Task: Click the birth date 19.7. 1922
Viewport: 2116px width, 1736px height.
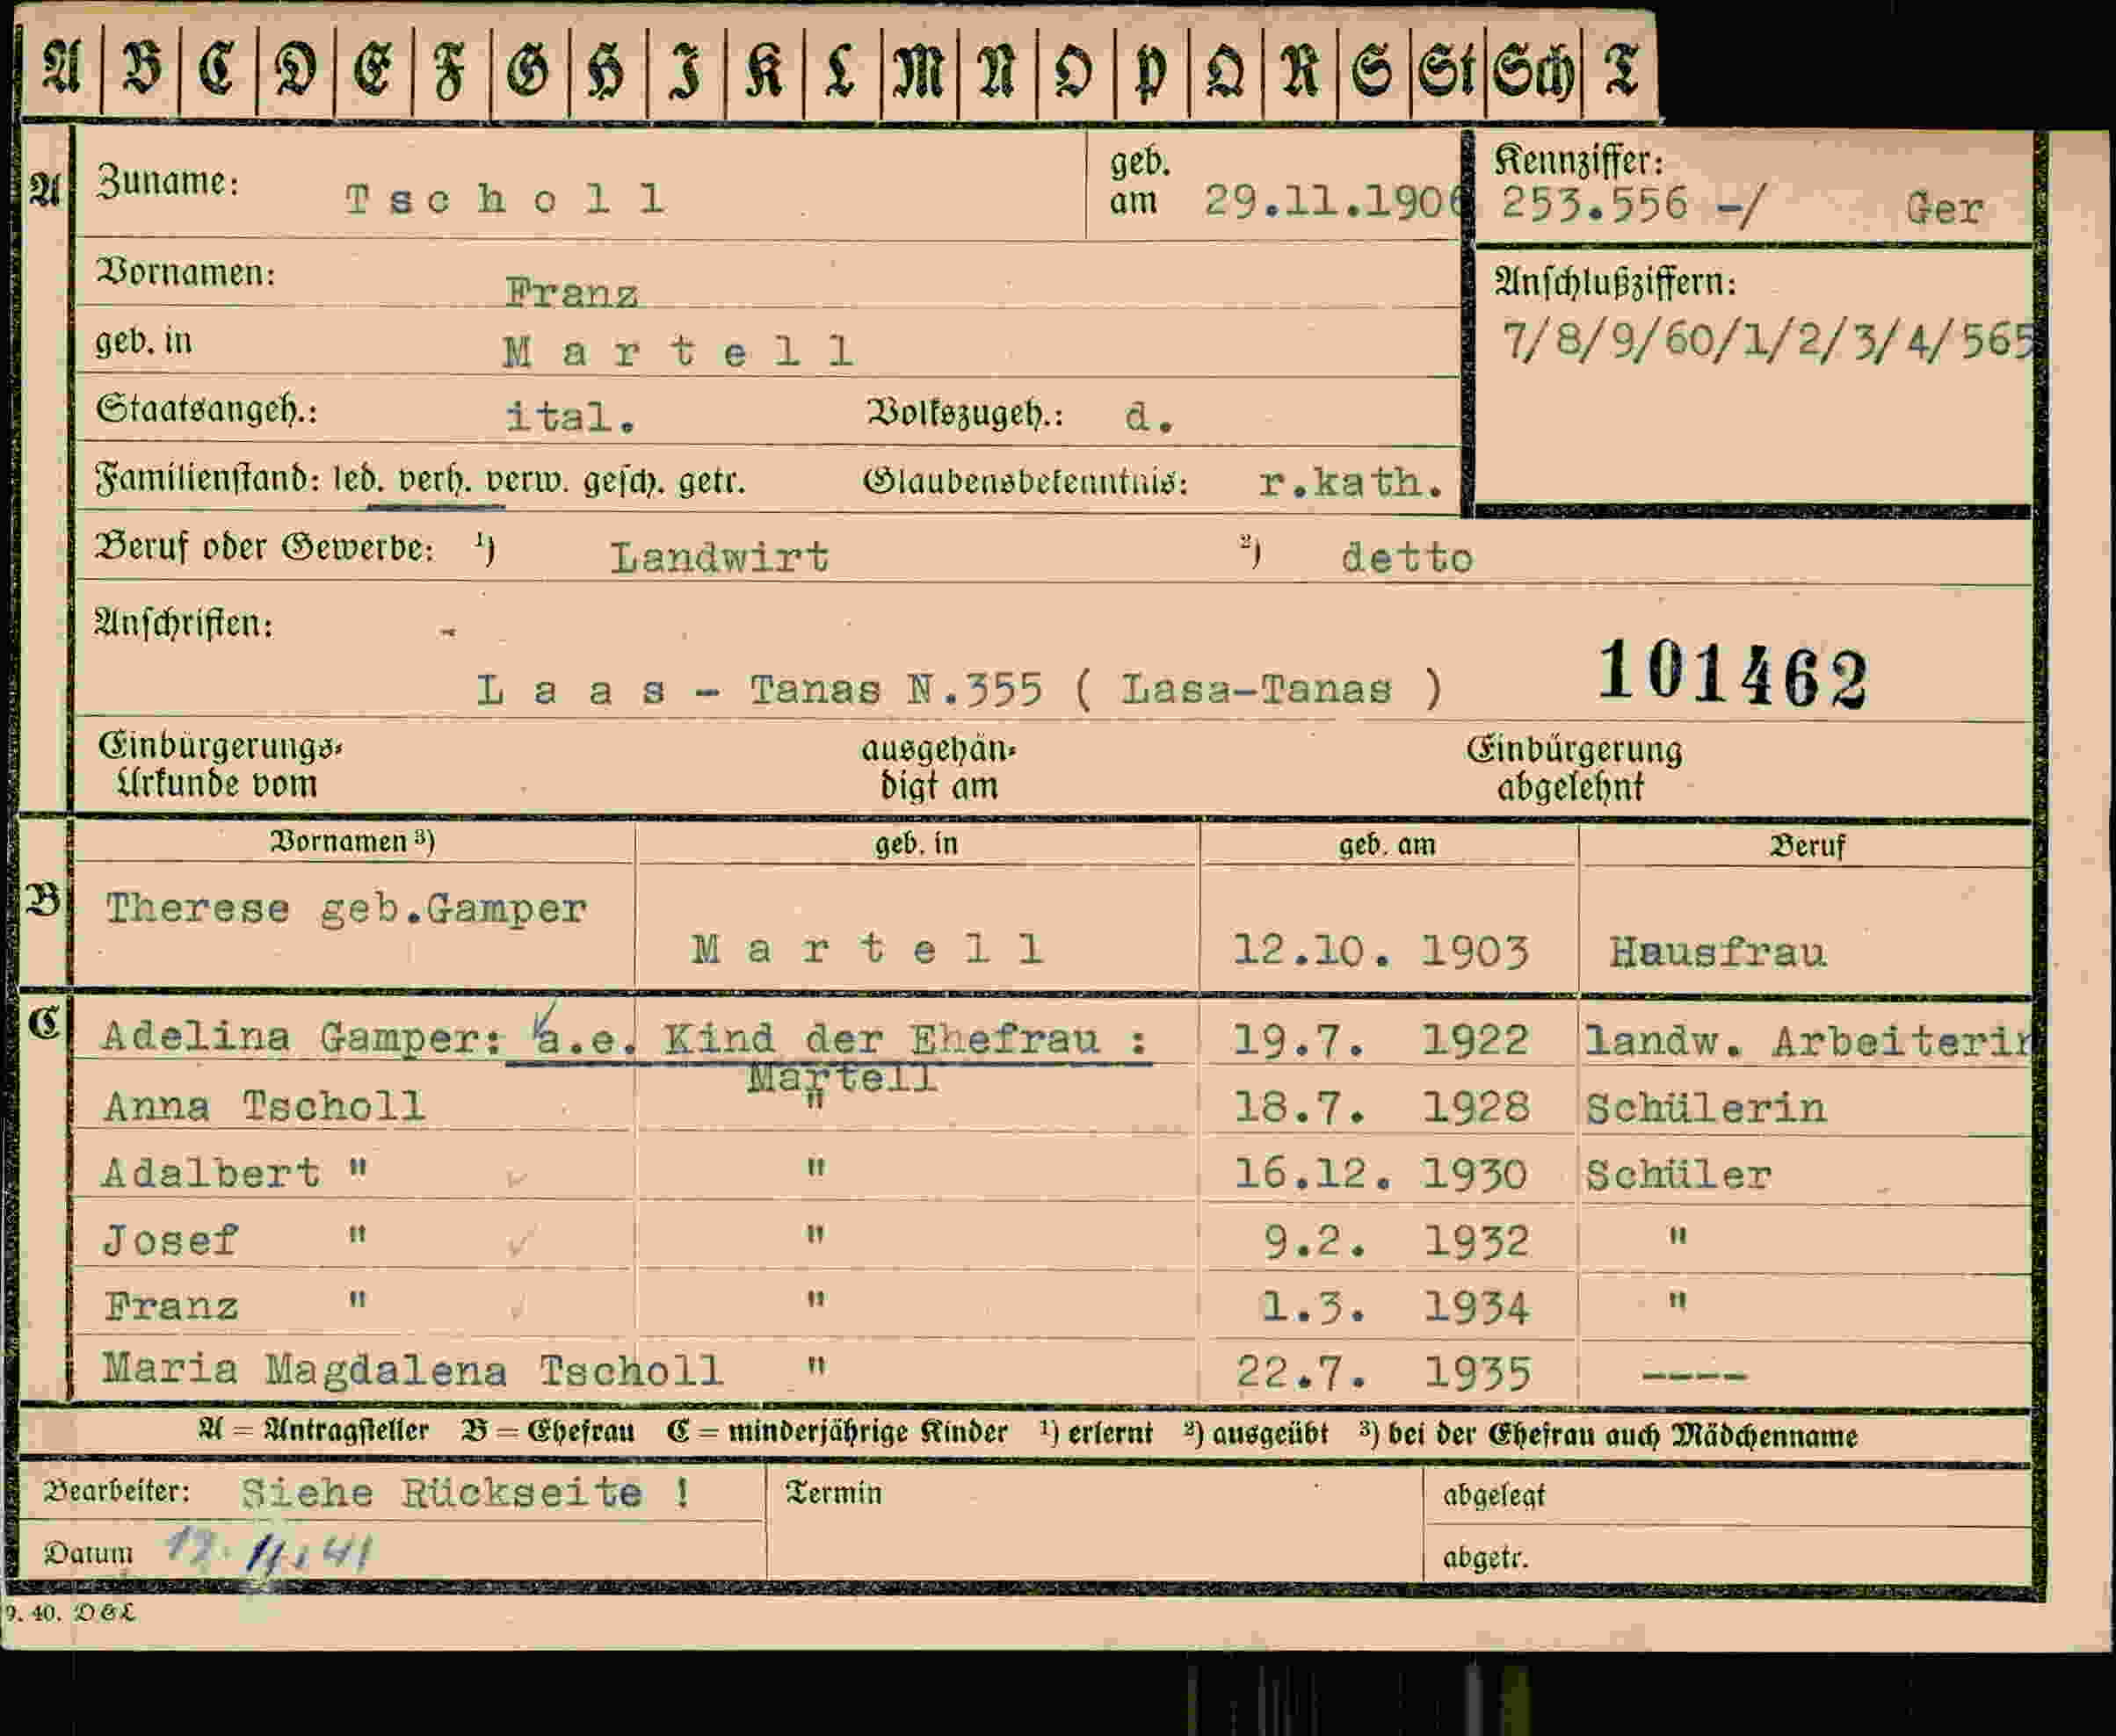Action: [x=1381, y=1041]
